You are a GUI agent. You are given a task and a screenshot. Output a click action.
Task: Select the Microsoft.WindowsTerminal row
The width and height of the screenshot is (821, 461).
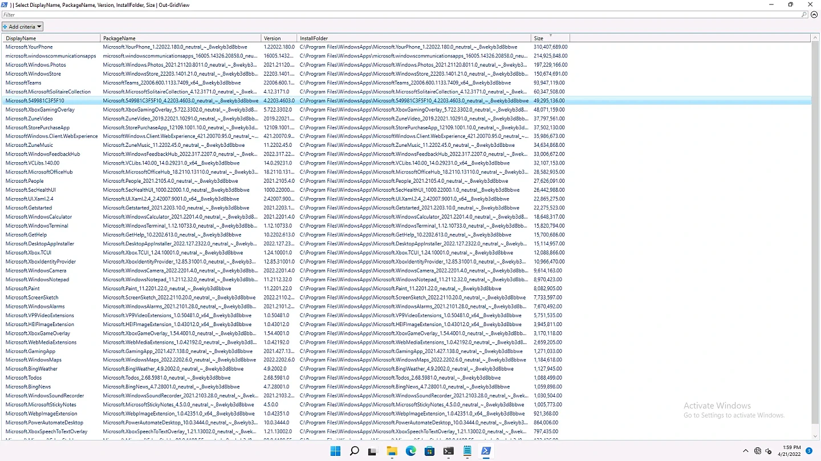point(407,226)
